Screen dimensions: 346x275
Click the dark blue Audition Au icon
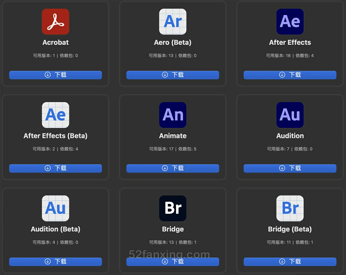[290, 115]
